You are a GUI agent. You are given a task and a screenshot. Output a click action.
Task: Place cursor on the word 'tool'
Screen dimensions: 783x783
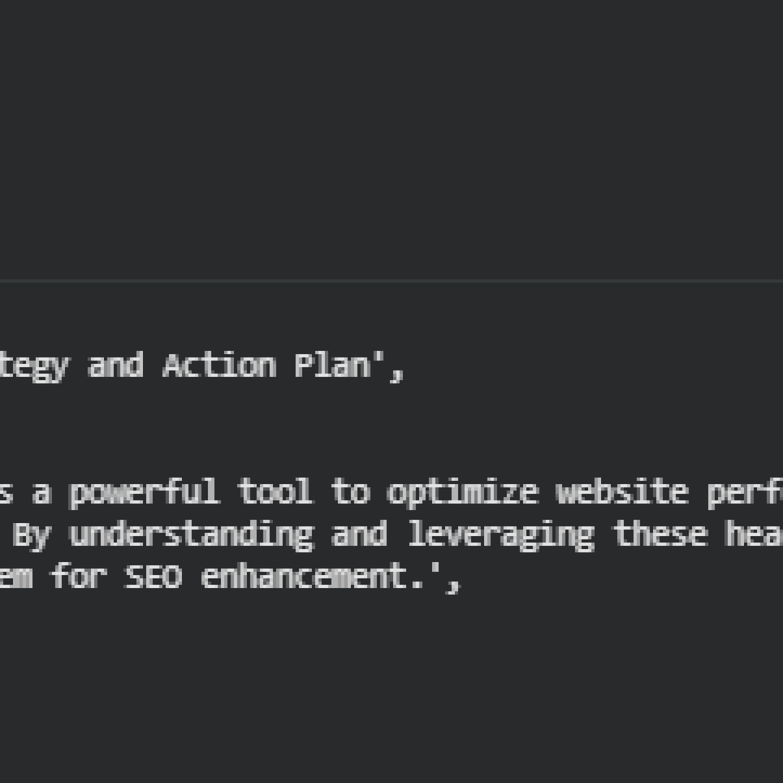tap(275, 493)
